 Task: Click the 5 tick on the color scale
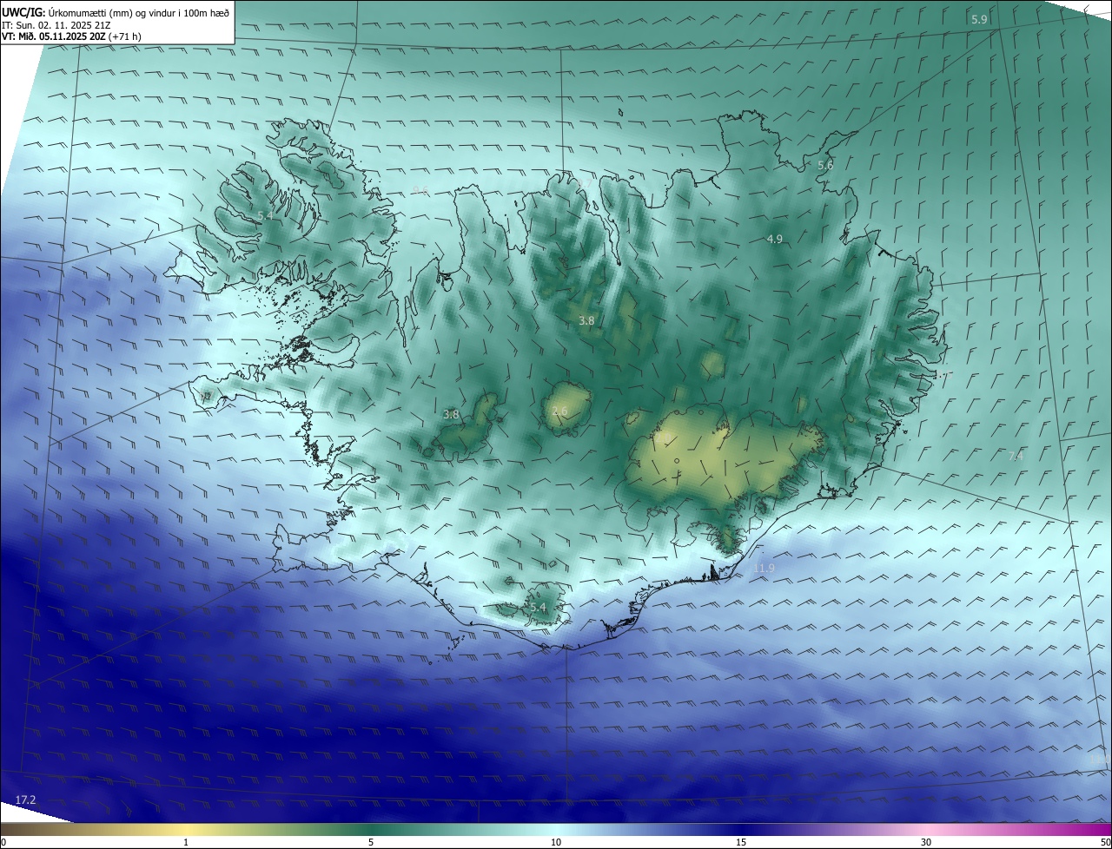point(371,842)
